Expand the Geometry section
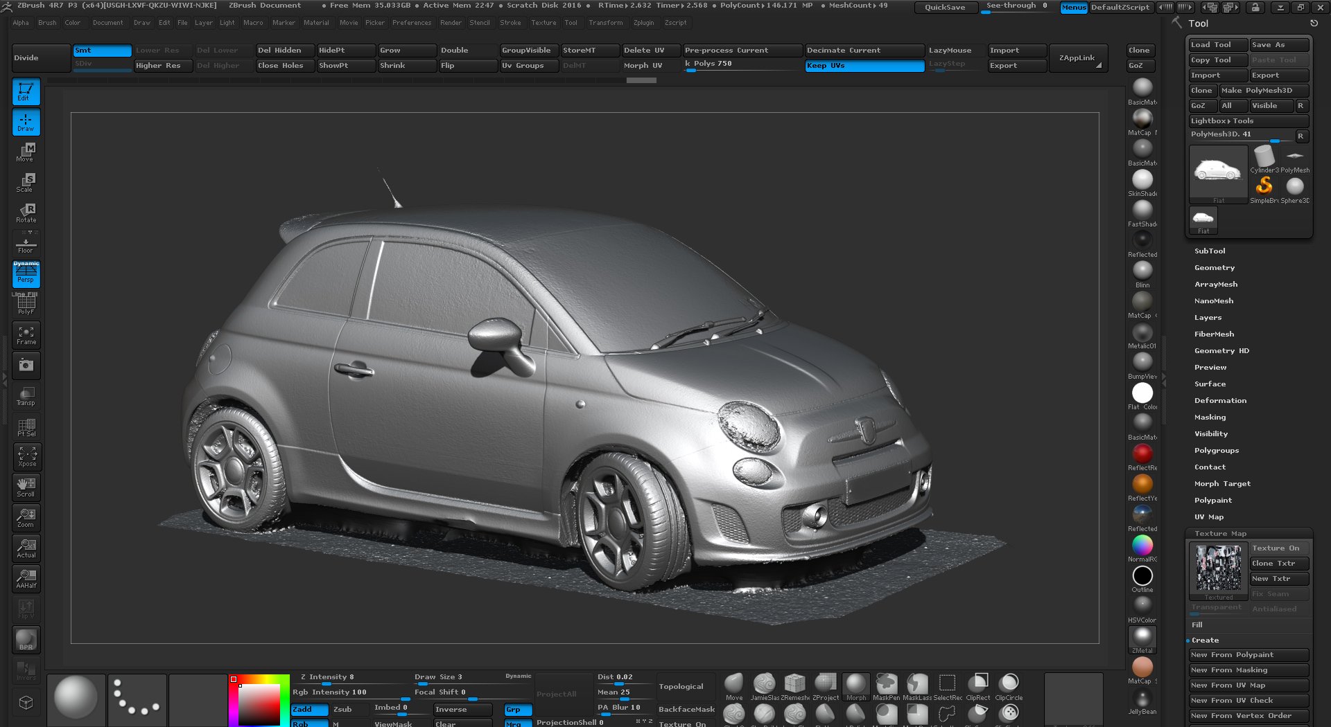 [x=1214, y=268]
